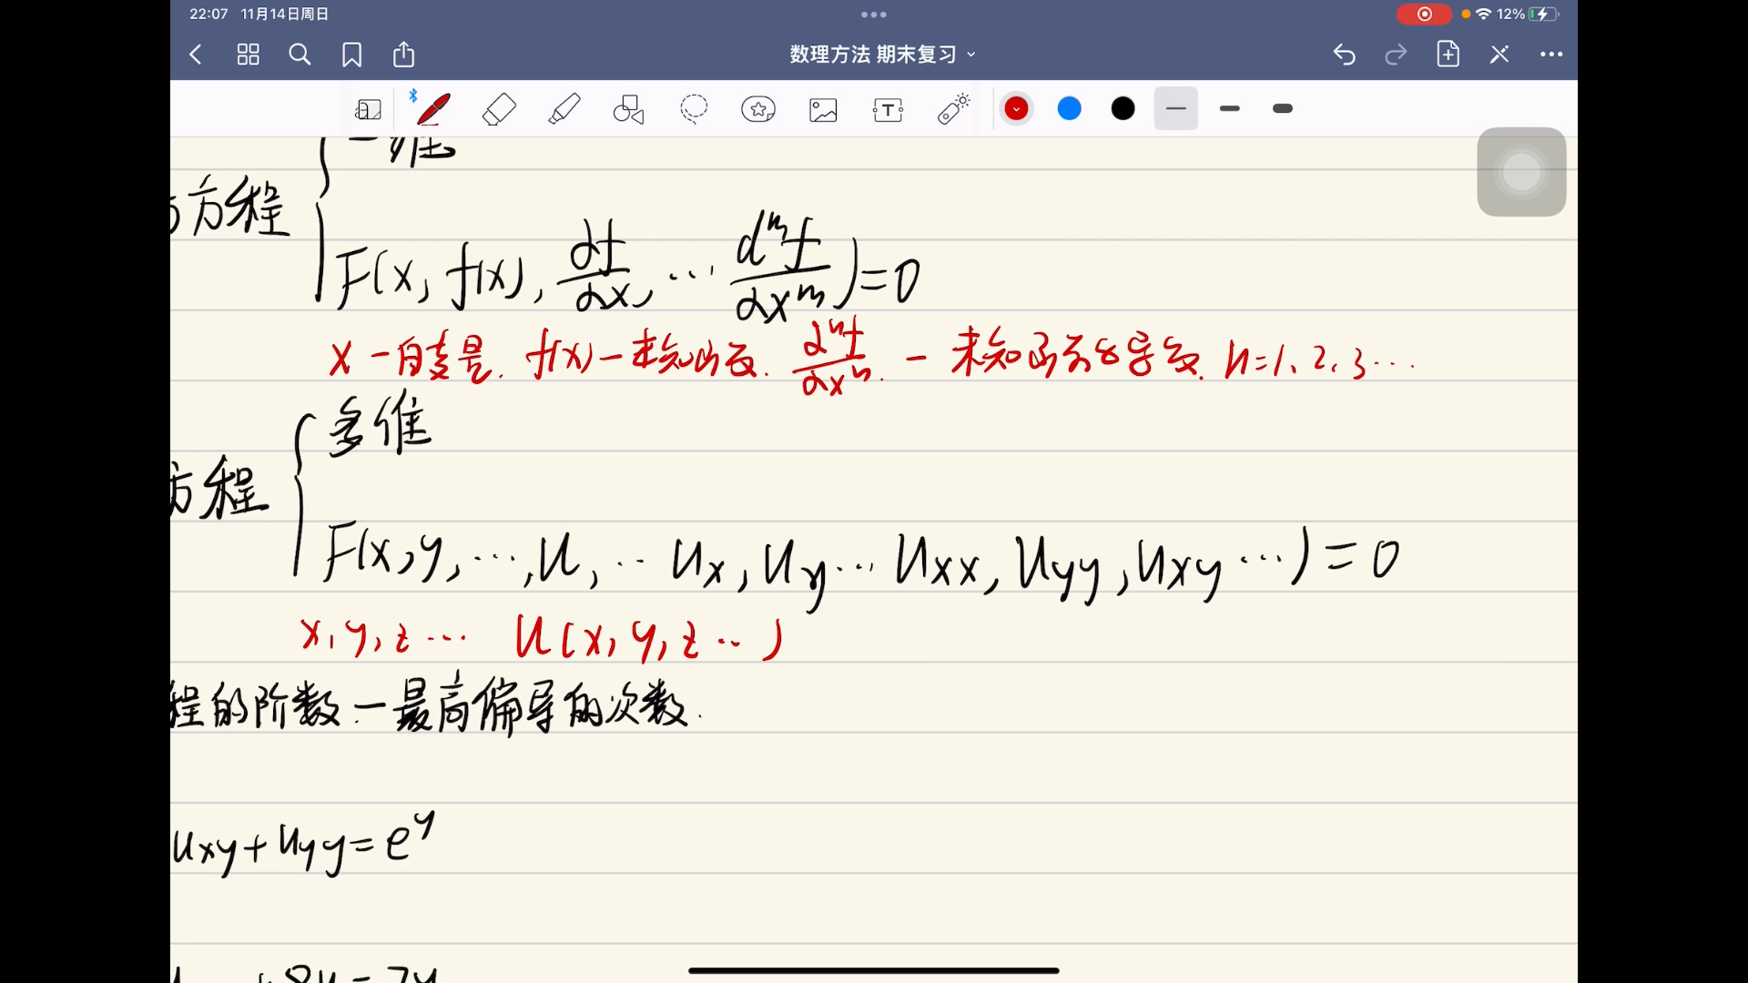The image size is (1748, 983).
Task: Select the pen/draw tool
Action: pos(432,108)
